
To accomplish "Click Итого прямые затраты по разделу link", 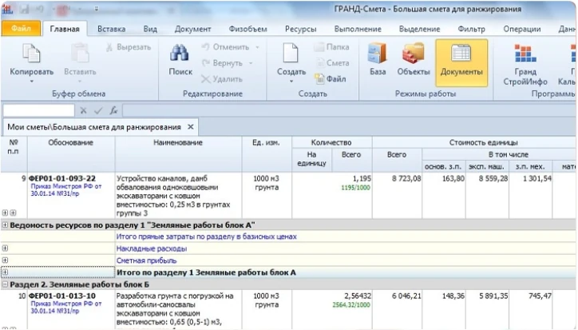I will (207, 237).
